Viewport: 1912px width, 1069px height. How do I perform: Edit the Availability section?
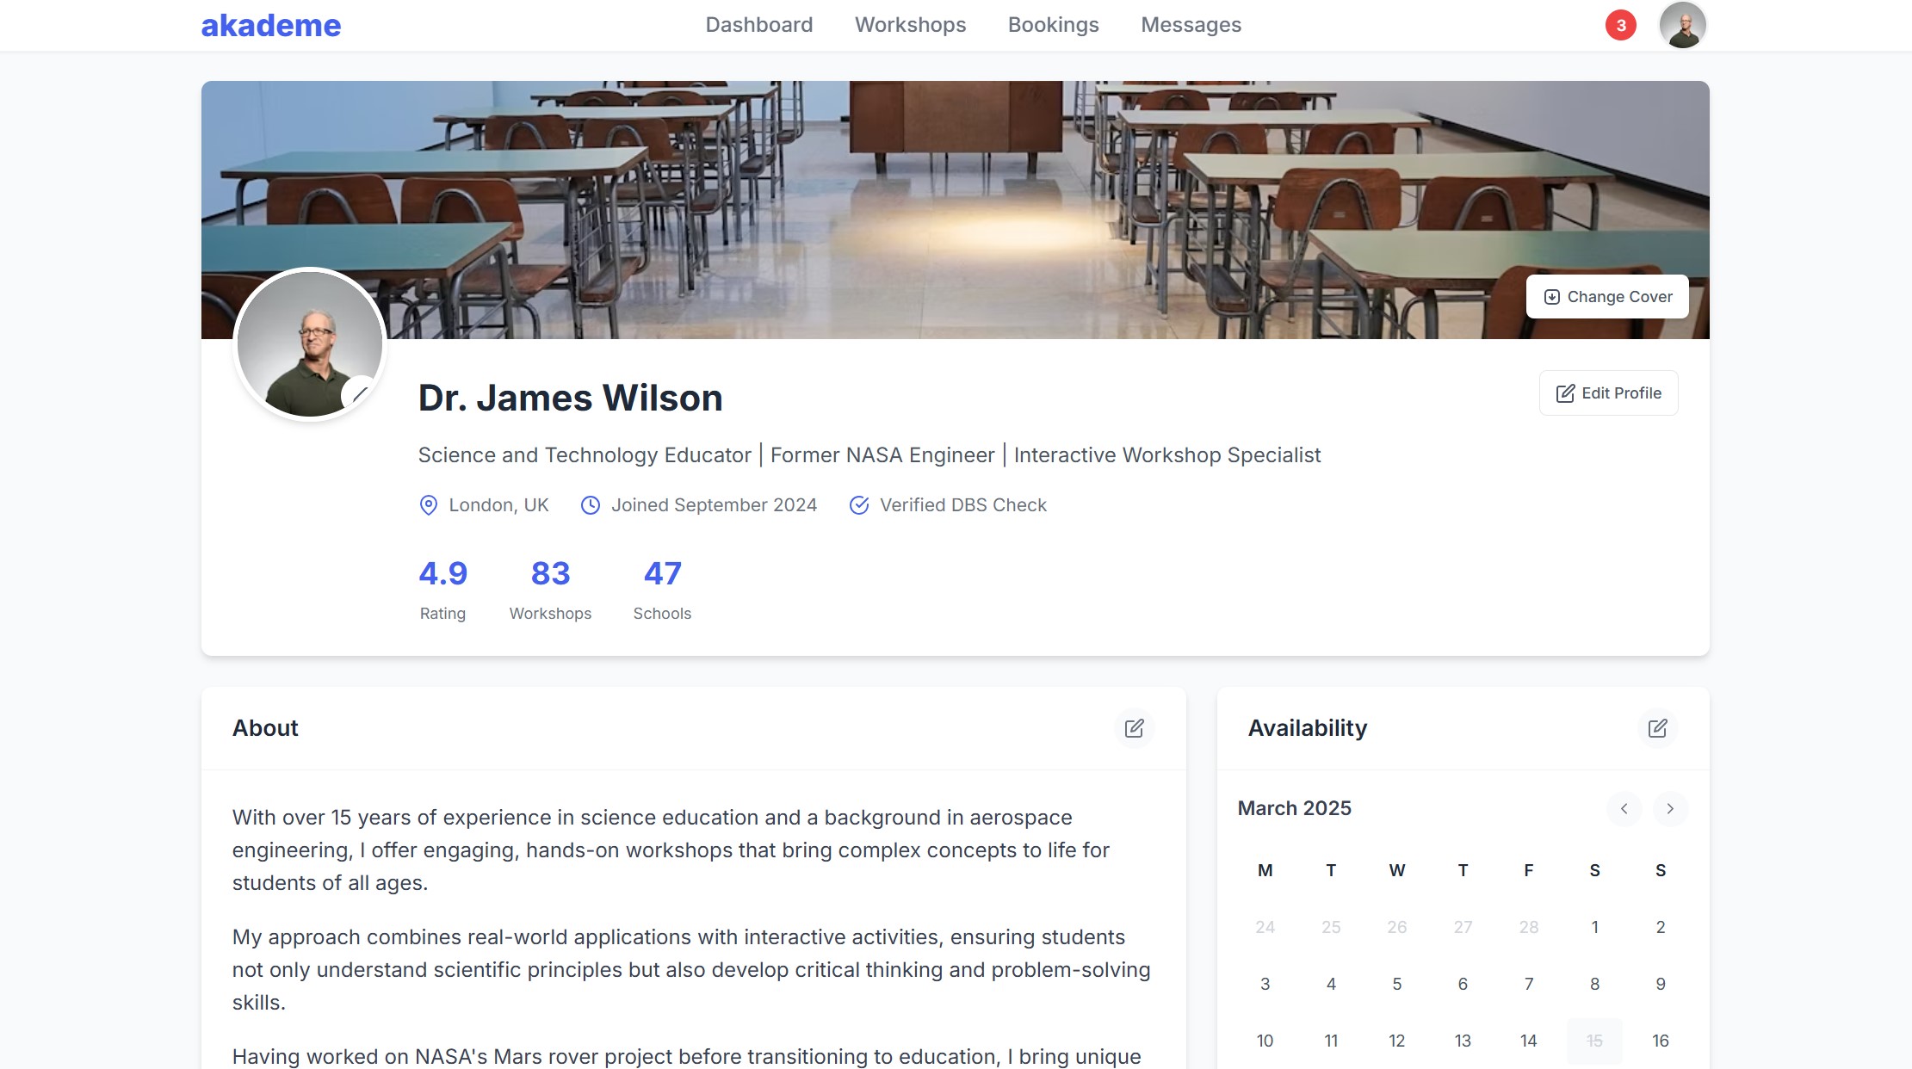pyautogui.click(x=1657, y=728)
